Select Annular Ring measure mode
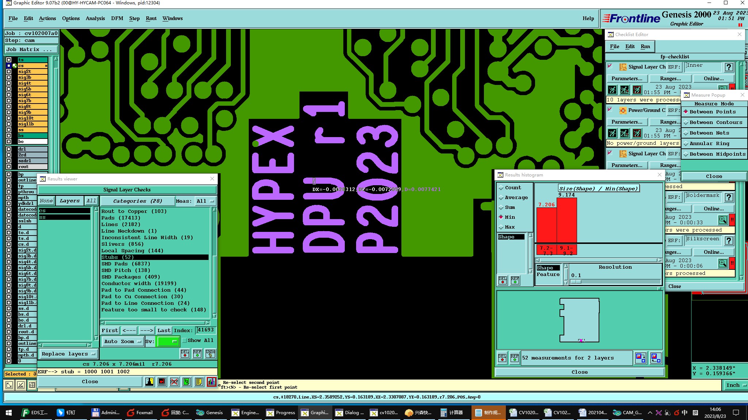Viewport: 748px width, 420px height. (x=713, y=144)
